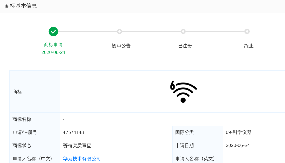Click the registration number 47574148
This screenshot has width=285, height=163.
[x=73, y=132]
